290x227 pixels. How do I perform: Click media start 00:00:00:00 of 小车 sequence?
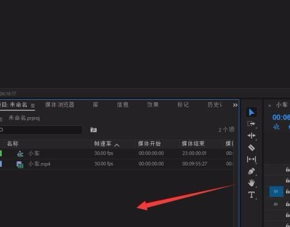point(151,153)
